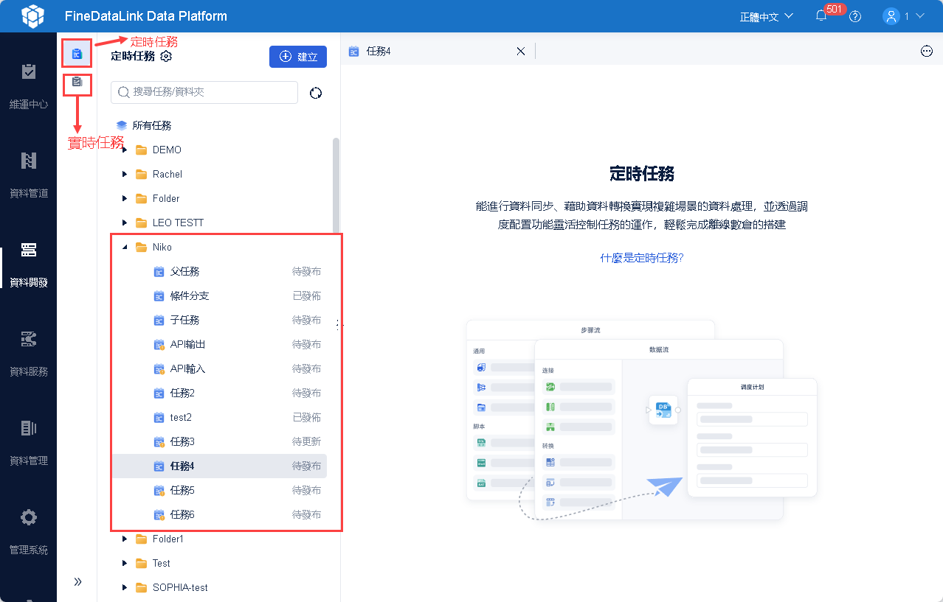Click the refresh task list icon
The height and width of the screenshot is (602, 943).
pyautogui.click(x=316, y=93)
